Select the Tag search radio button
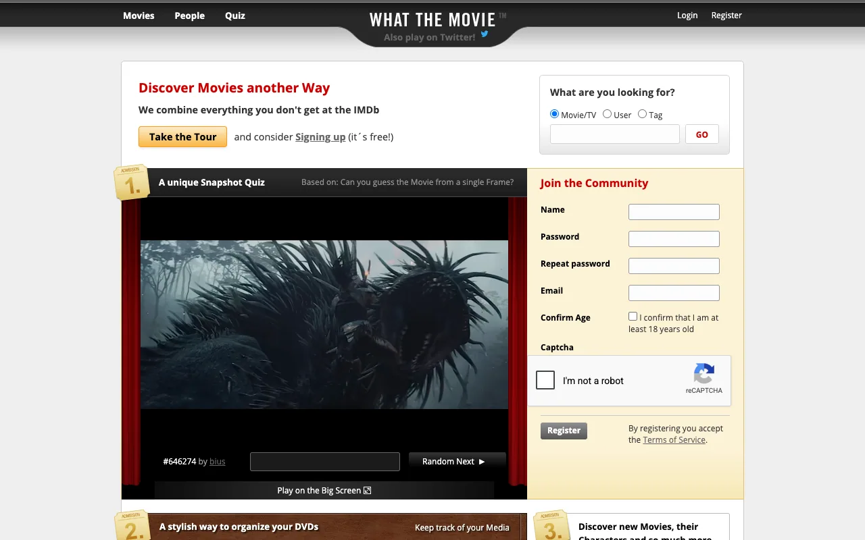The height and width of the screenshot is (540, 865). click(642, 113)
